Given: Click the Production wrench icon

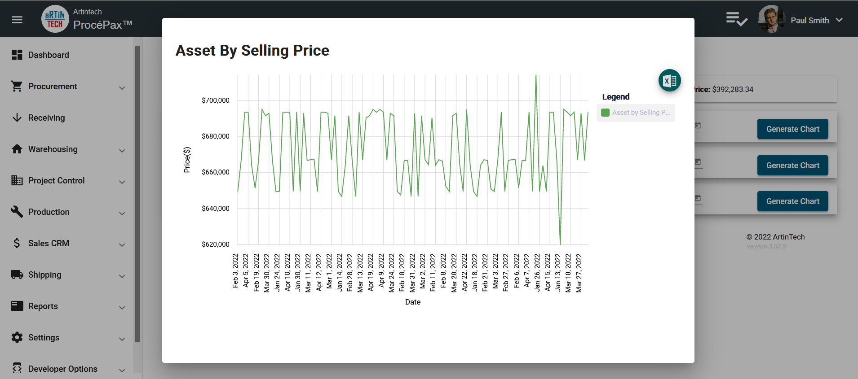Looking at the screenshot, I should coord(17,212).
